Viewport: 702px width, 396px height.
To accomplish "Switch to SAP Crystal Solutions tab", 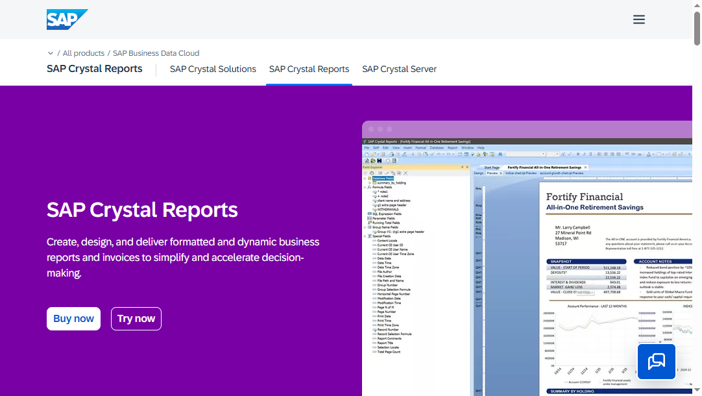I will [x=213, y=69].
